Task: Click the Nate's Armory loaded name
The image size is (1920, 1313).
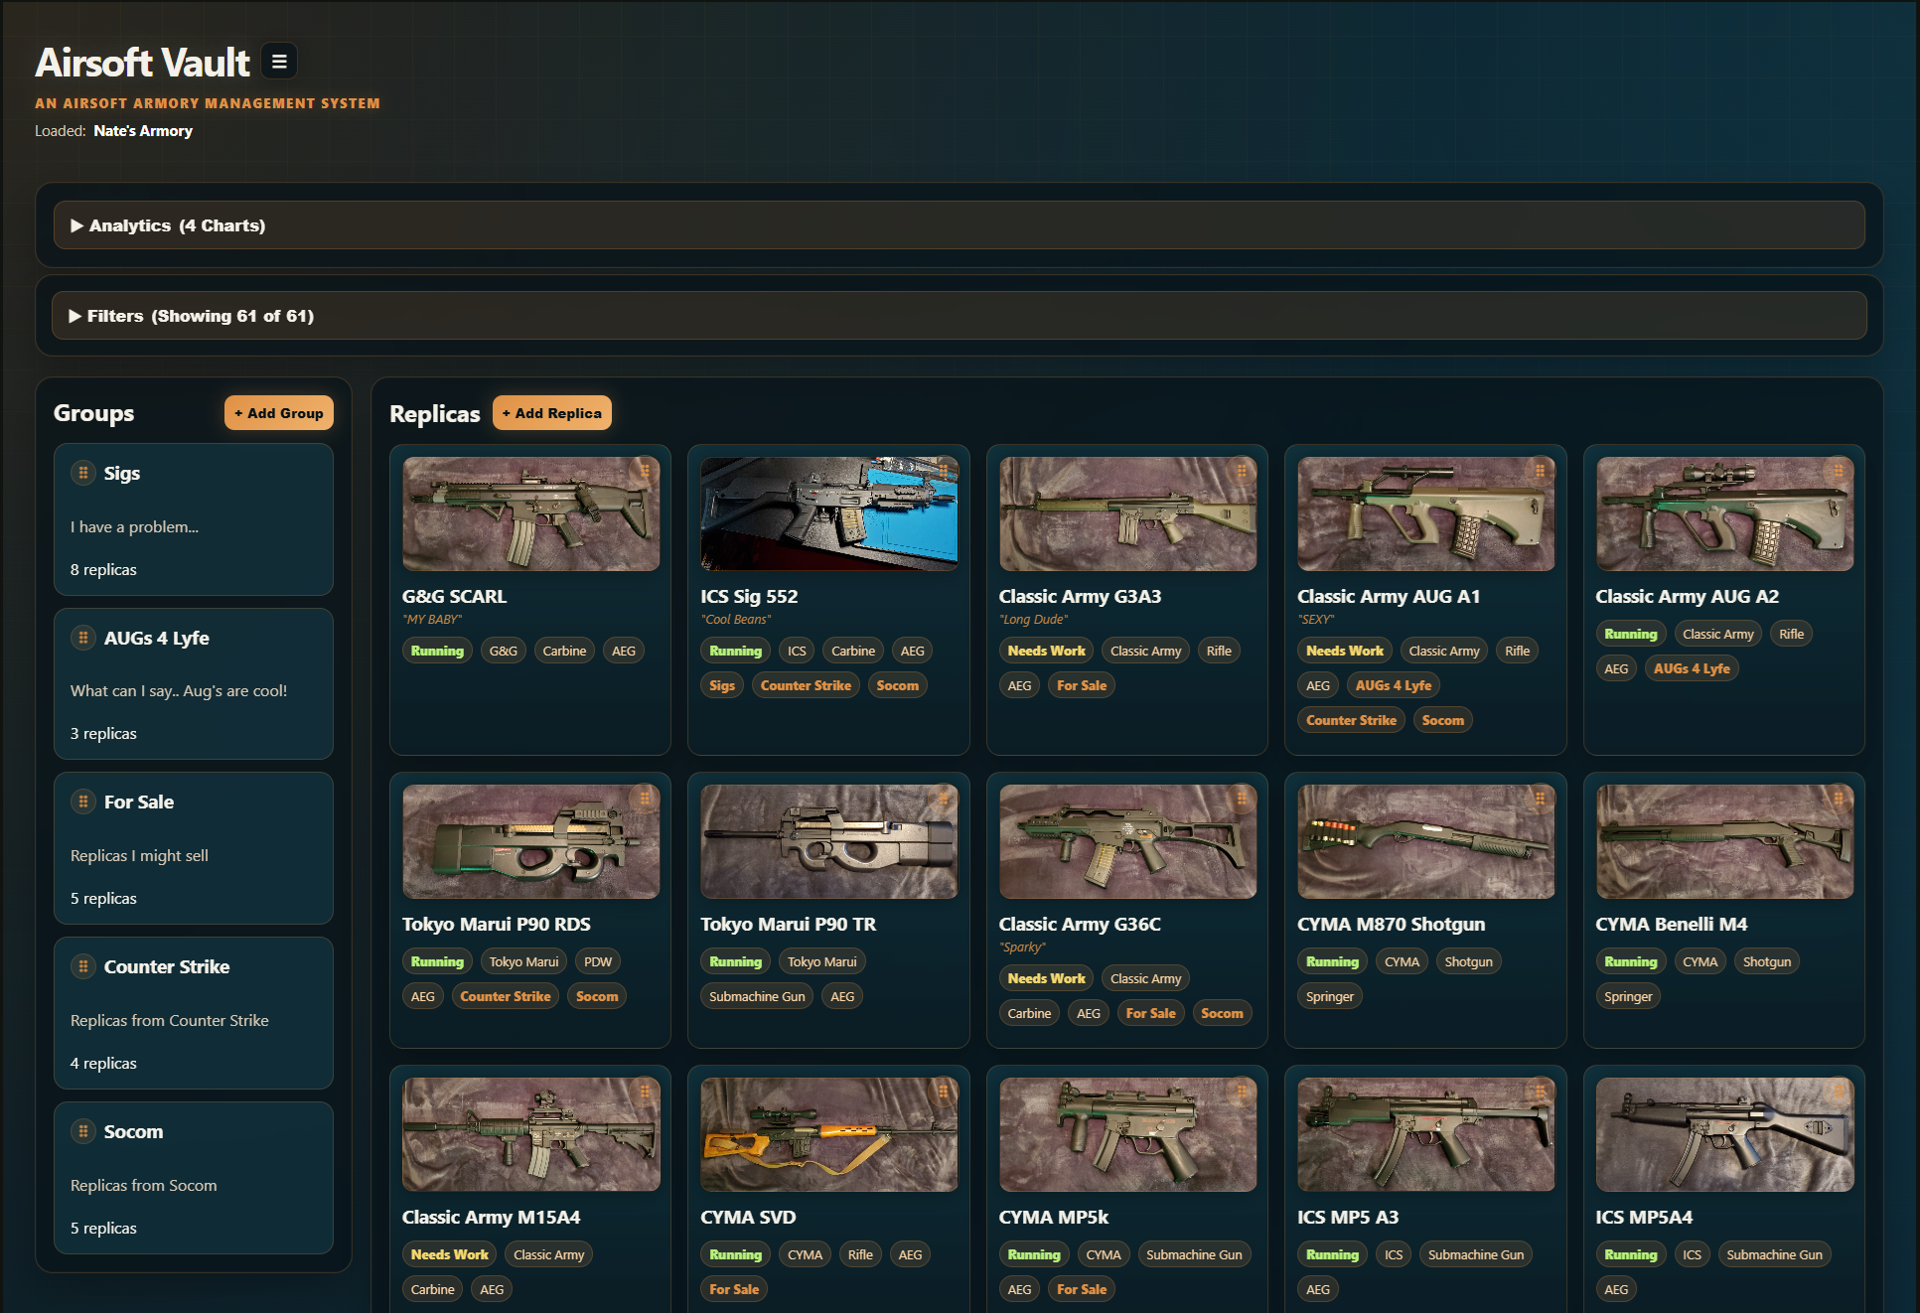Action: point(143,130)
